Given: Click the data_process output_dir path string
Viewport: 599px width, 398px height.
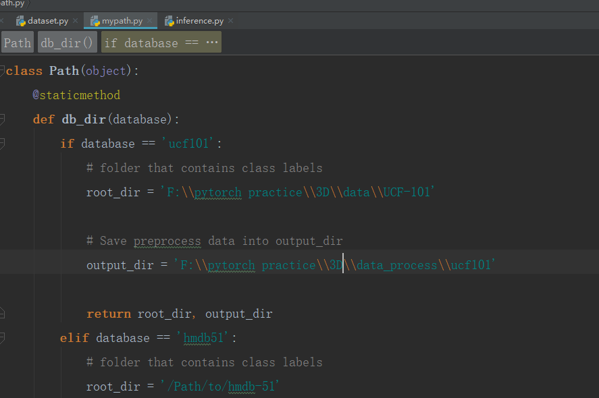Looking at the screenshot, I should click(335, 265).
